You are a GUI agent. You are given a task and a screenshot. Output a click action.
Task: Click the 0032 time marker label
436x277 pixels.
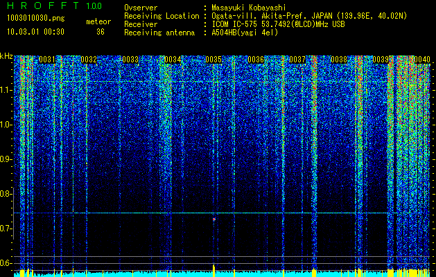[x=89, y=60]
